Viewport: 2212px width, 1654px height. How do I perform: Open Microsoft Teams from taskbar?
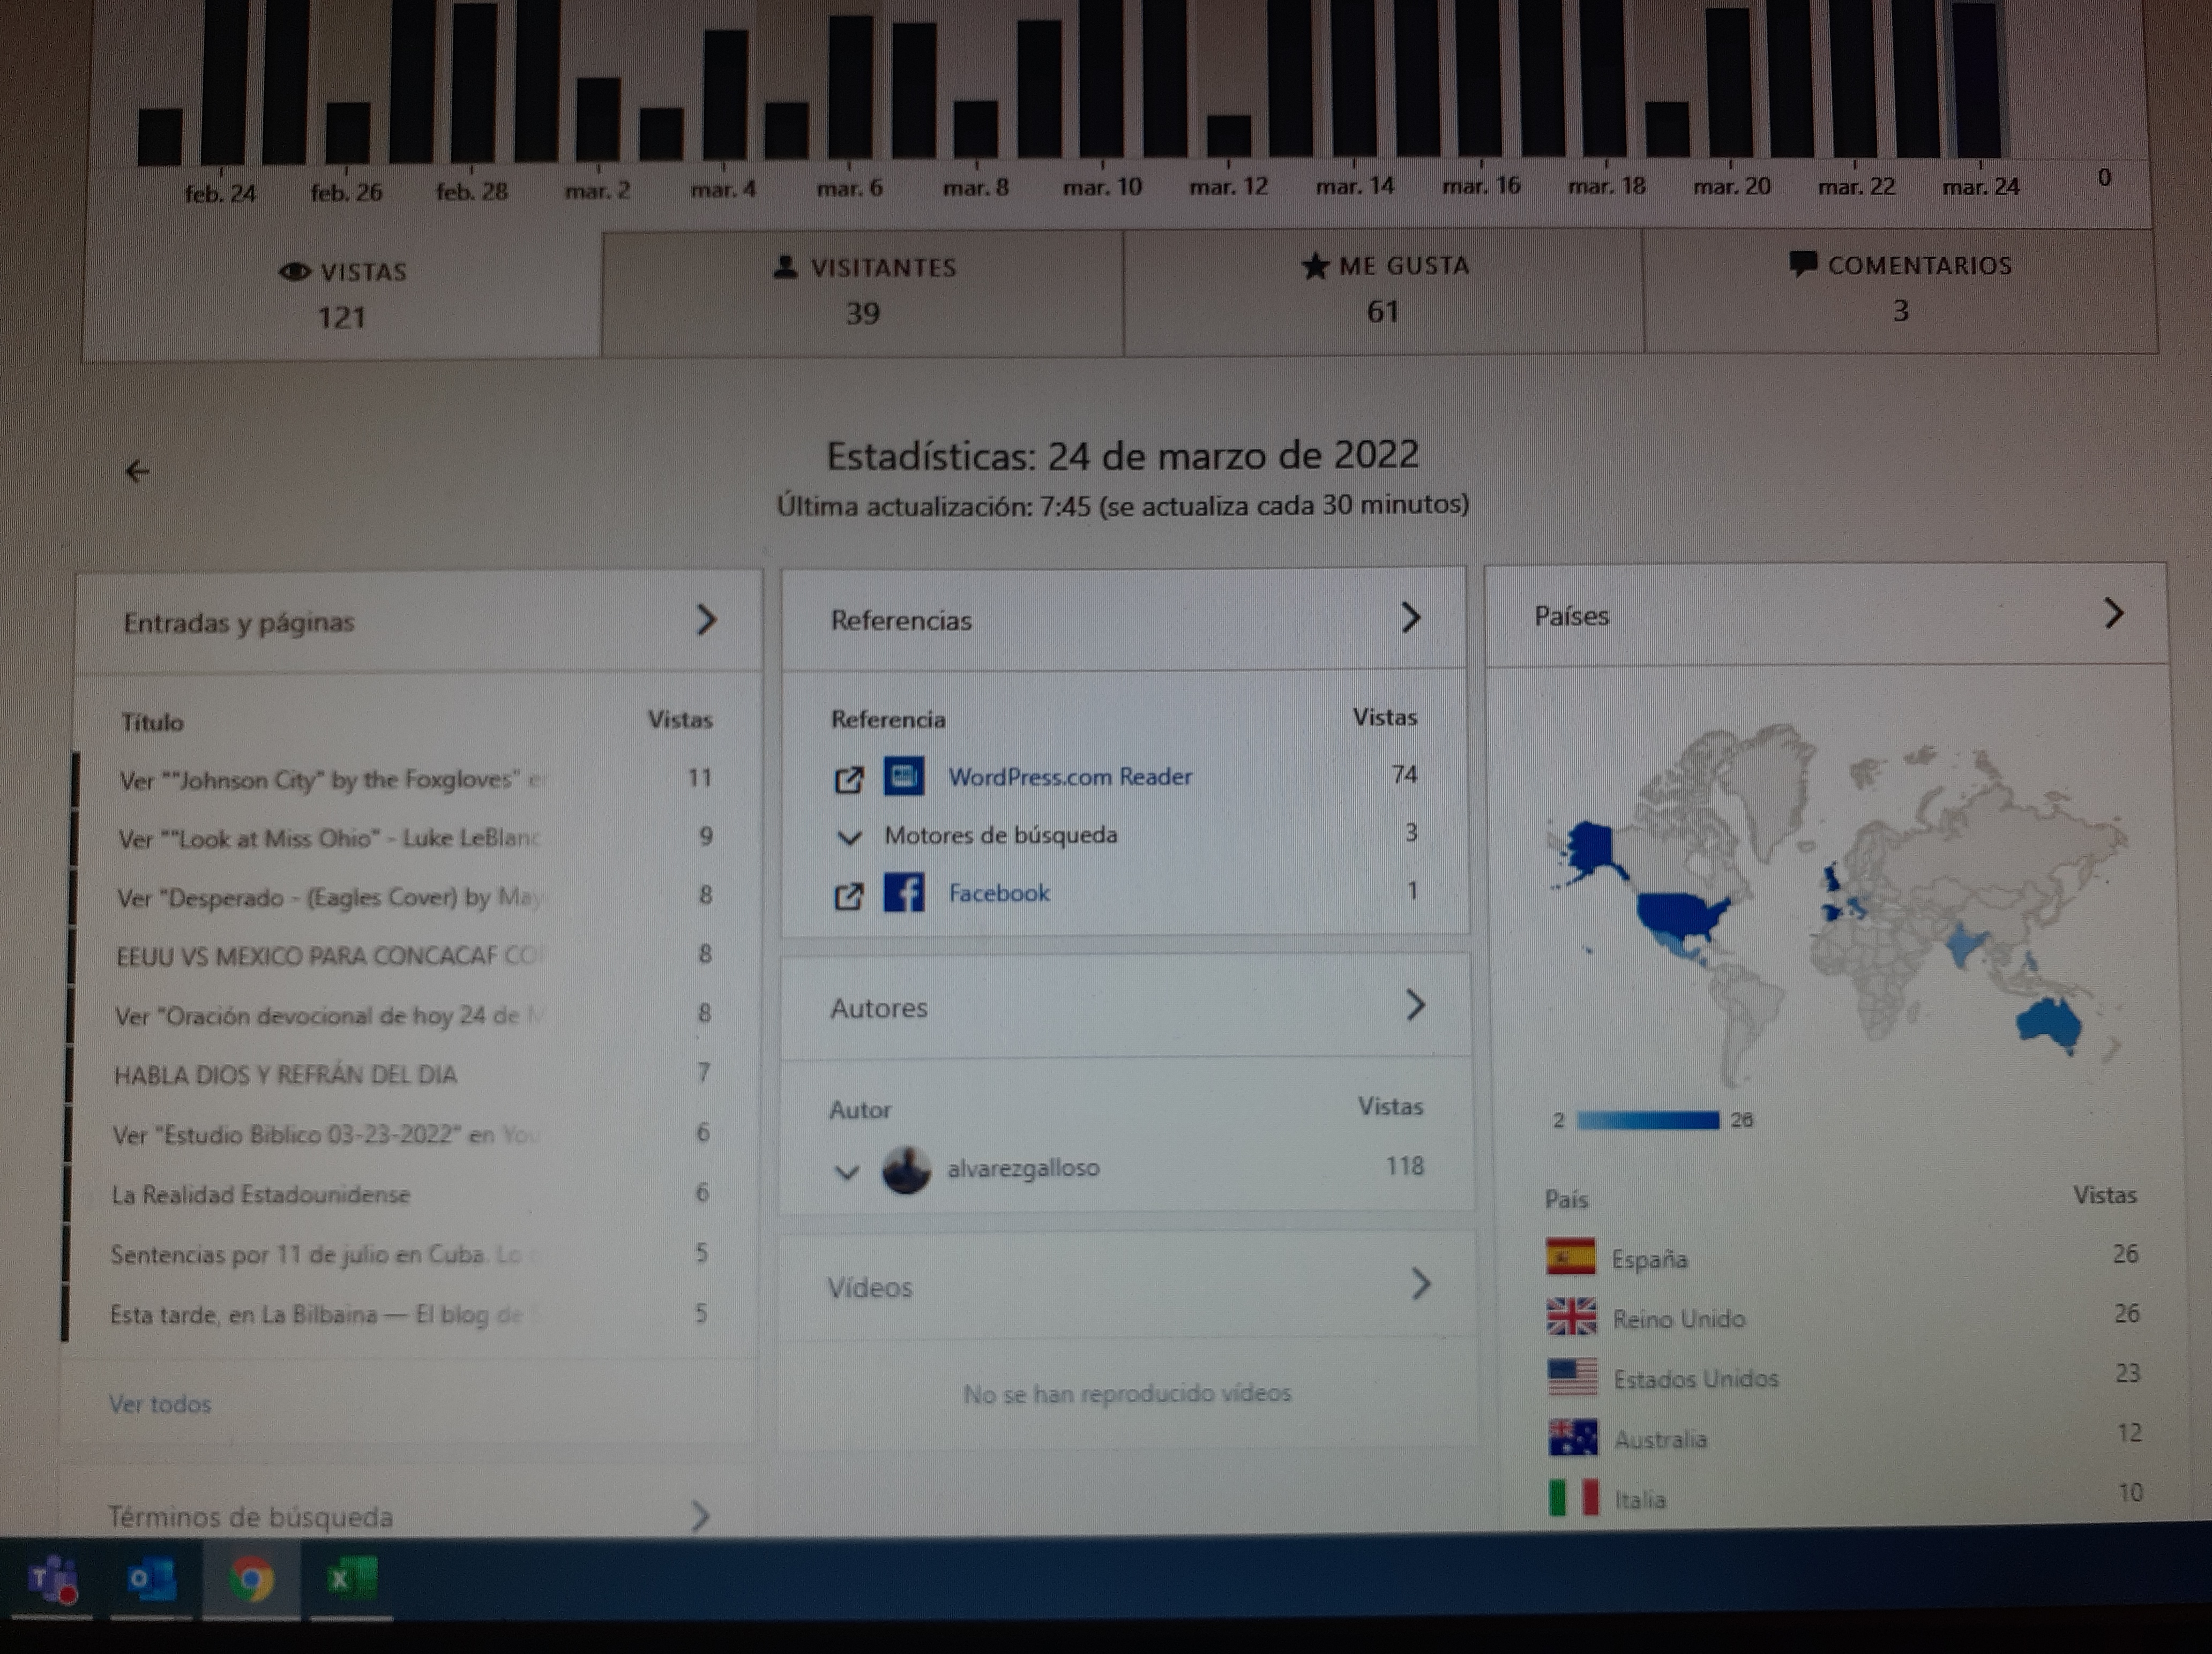click(x=52, y=1580)
